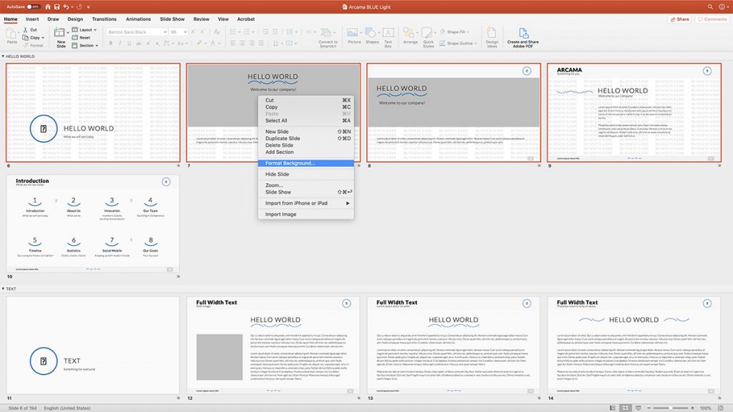Select the Introduction slide 10 thumbnail
Screen dimensions: 733x412
click(93, 223)
